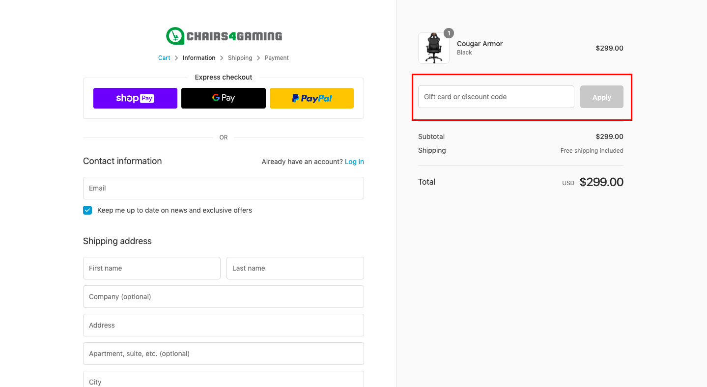Click the Contact information heading
Screen dimensions: 707x387
tap(122, 161)
